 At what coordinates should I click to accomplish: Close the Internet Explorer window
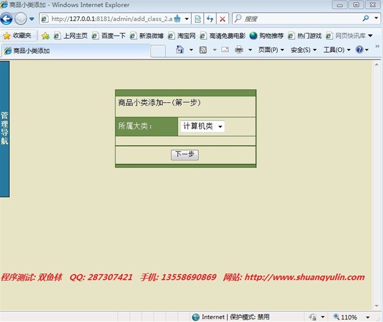coord(373,5)
